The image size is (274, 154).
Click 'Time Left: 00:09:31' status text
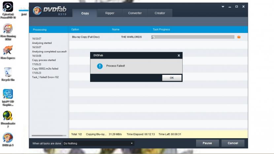coord(170,134)
